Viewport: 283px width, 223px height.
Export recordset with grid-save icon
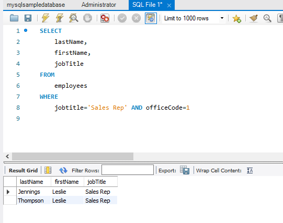pos(185,170)
